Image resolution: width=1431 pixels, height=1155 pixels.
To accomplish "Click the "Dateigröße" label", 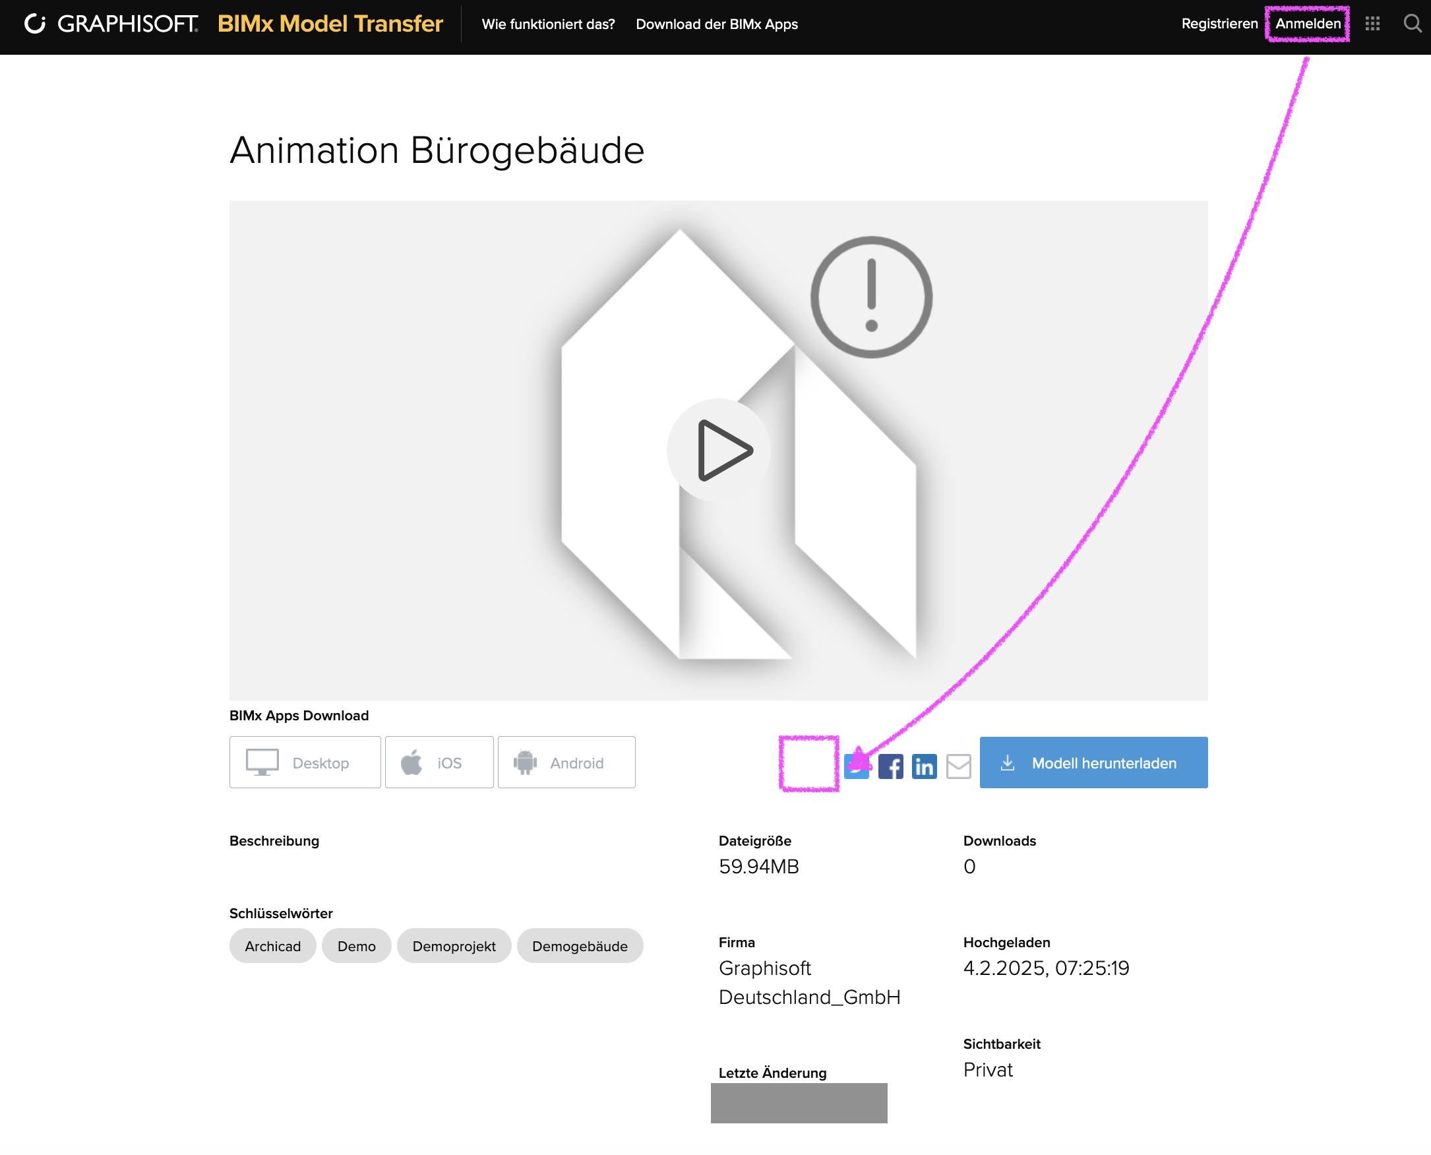I will pyautogui.click(x=754, y=840).
